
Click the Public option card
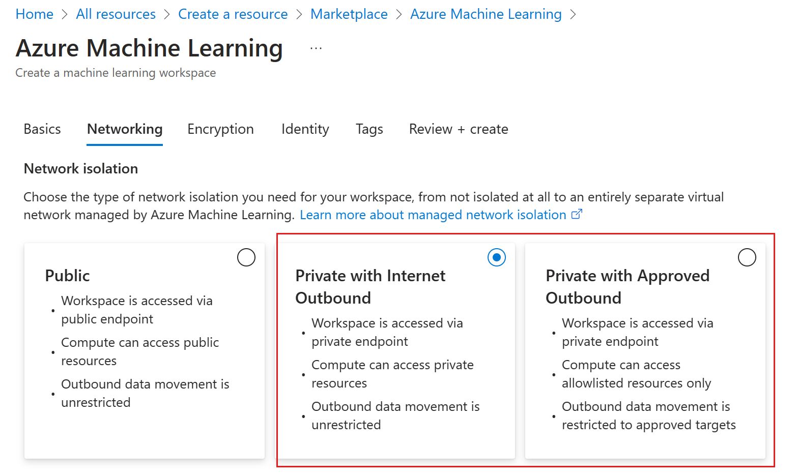pyautogui.click(x=144, y=351)
